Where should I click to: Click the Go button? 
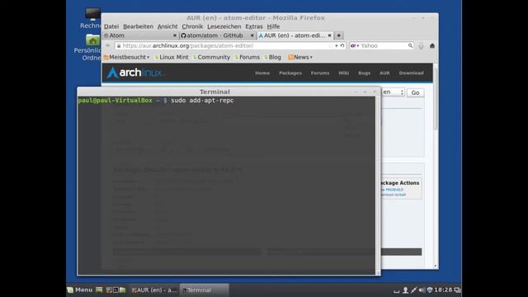[415, 92]
